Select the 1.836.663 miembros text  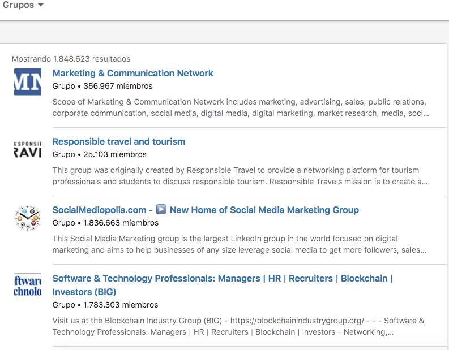coord(121,223)
